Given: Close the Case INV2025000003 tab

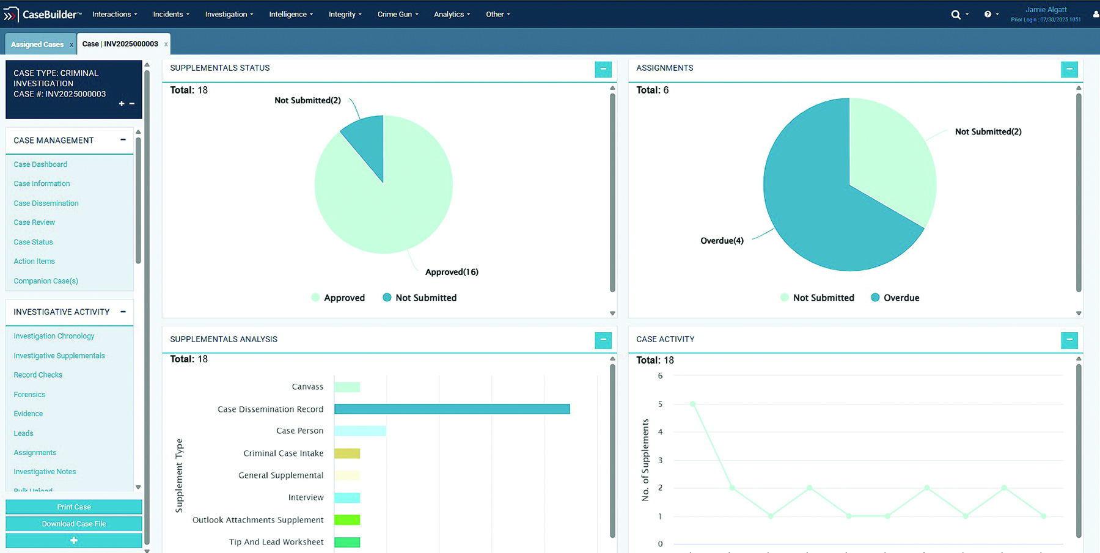Looking at the screenshot, I should (x=166, y=44).
